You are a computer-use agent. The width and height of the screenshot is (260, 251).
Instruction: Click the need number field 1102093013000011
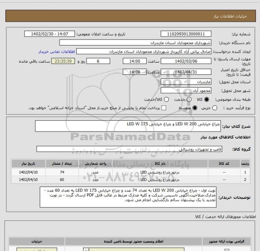(186, 34)
